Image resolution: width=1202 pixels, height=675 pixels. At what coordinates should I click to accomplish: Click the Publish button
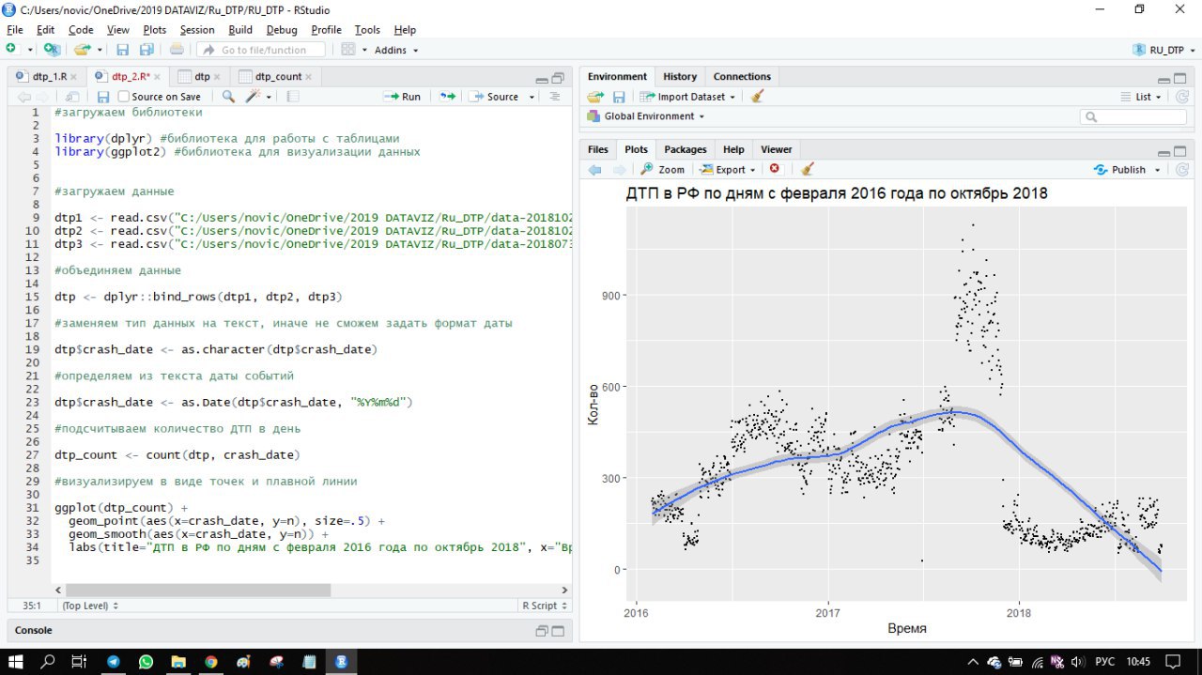tap(1119, 170)
